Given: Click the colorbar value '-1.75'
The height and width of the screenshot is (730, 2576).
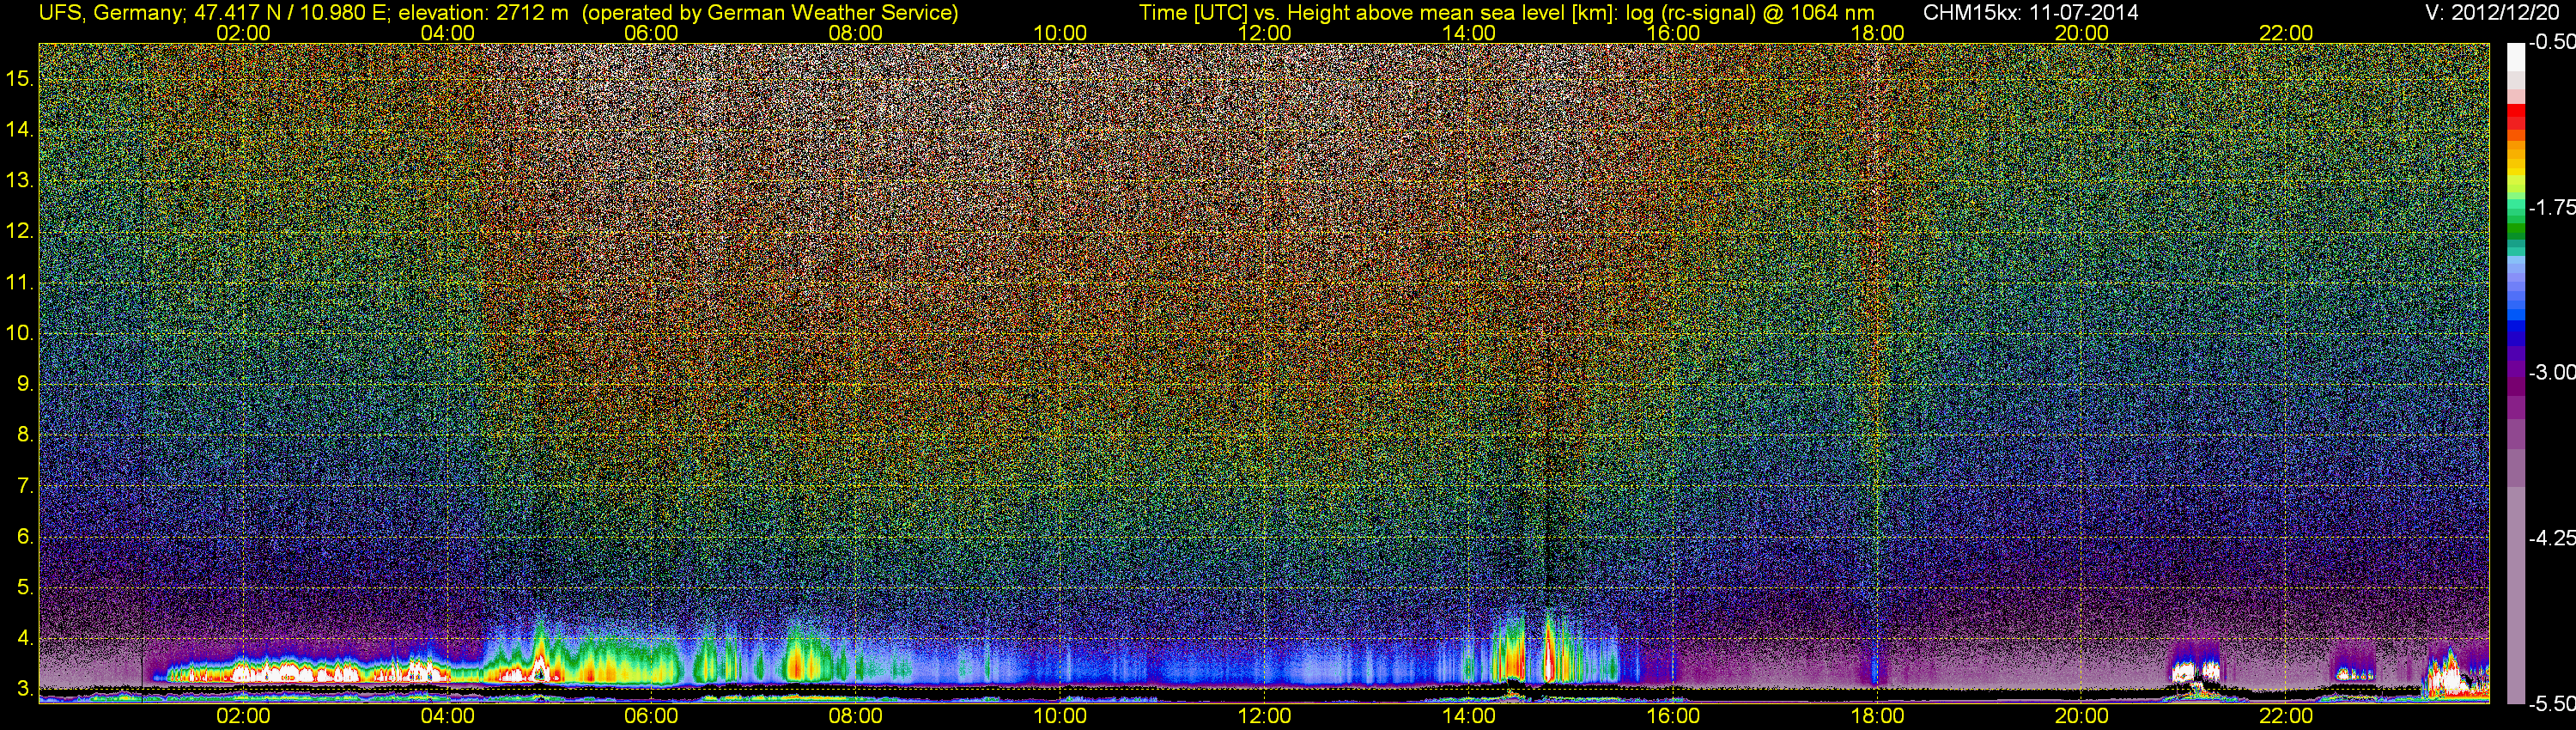Looking at the screenshot, I should click(2551, 207).
